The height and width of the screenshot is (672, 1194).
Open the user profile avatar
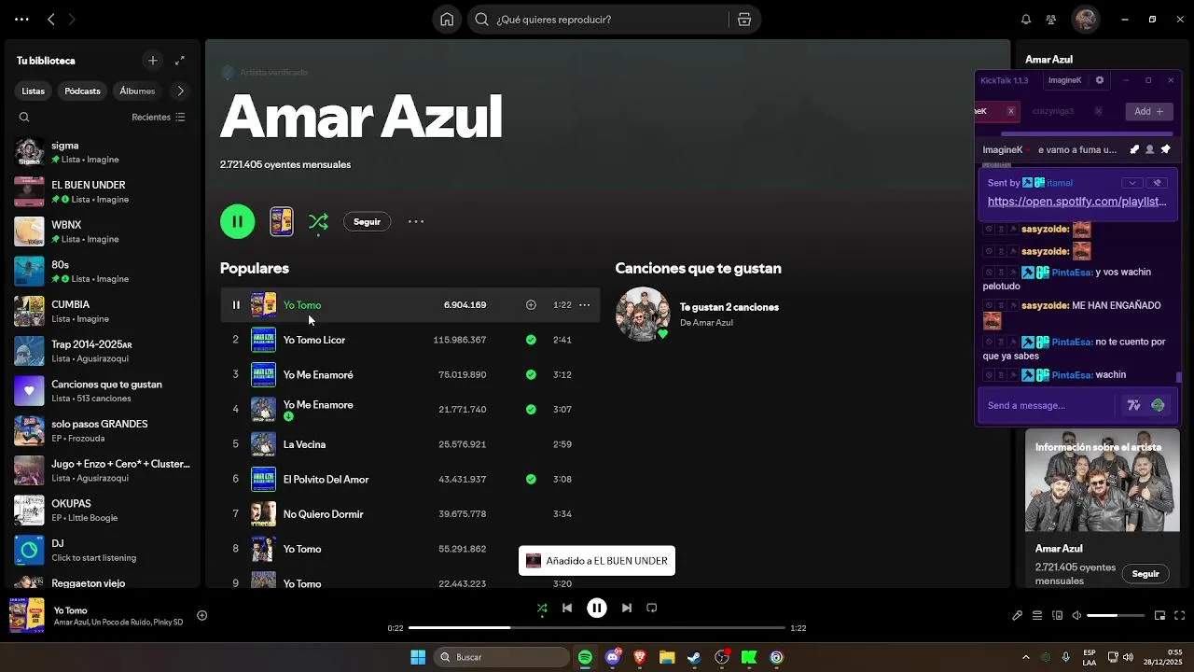1085,20
